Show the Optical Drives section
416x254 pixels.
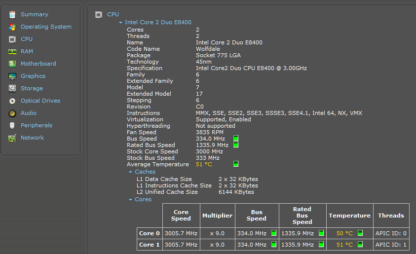40,101
